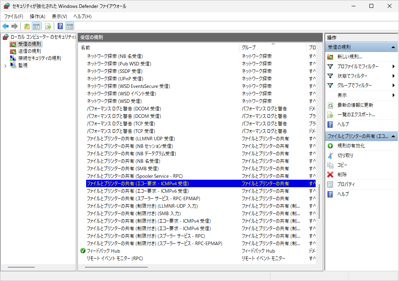399x281 pixels.
Task: Click the truncated プロ column header
Action: click(311, 47)
